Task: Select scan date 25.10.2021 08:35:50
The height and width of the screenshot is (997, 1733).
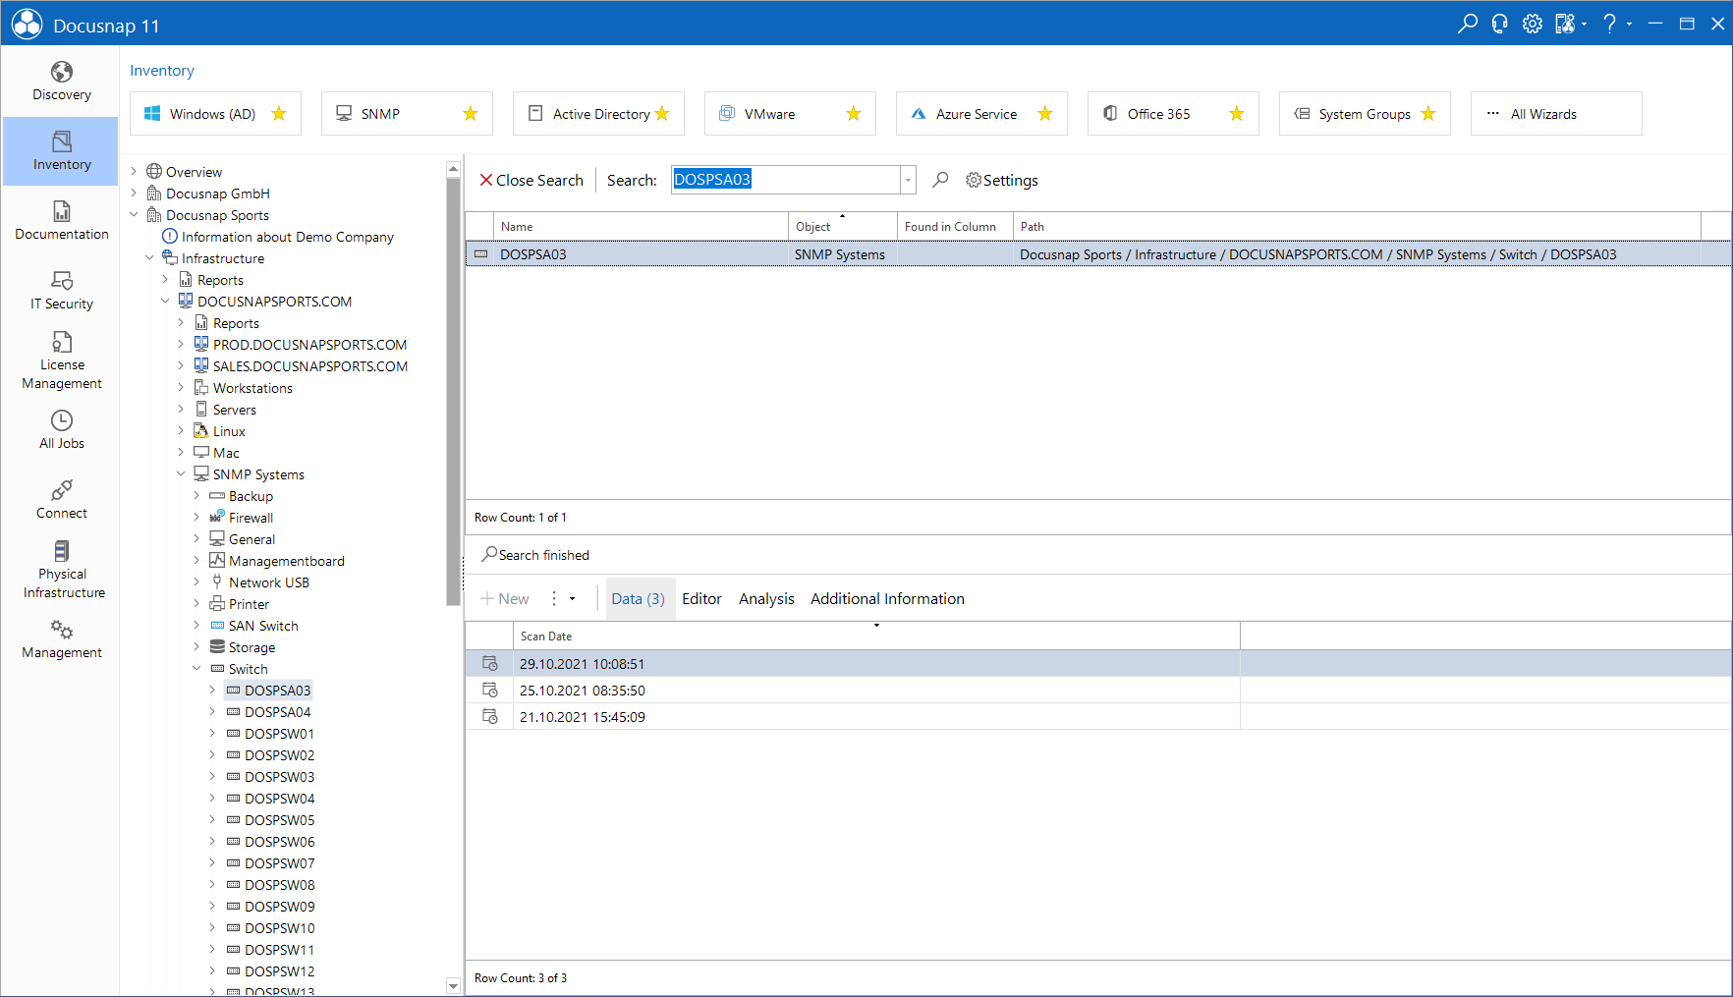Action: pyautogui.click(x=853, y=691)
